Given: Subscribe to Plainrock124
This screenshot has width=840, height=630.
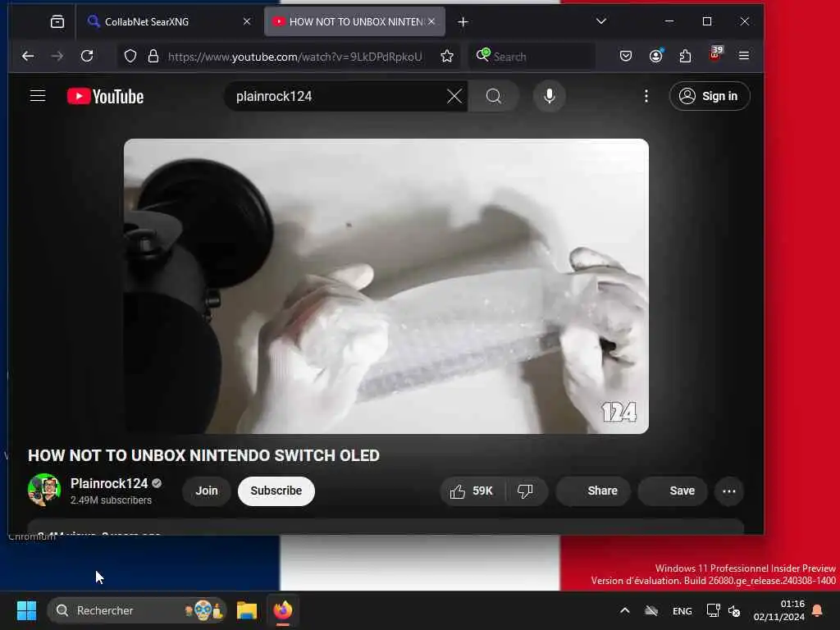Looking at the screenshot, I should click(276, 491).
